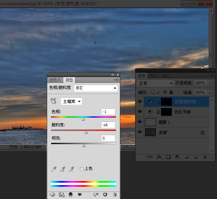Screen dimensions: 217x199
Task: Create new fill or adjustment layer icon
Action: (x=178, y=157)
